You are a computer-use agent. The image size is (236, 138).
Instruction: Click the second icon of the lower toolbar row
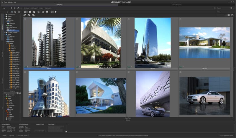click(x=29, y=15)
